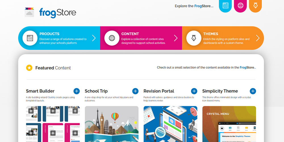
Task: Click the round window icon in Products banner
Action: 30,38
